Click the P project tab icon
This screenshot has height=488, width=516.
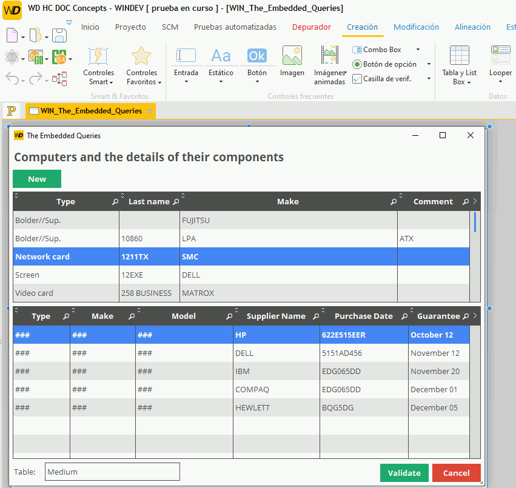point(12,111)
